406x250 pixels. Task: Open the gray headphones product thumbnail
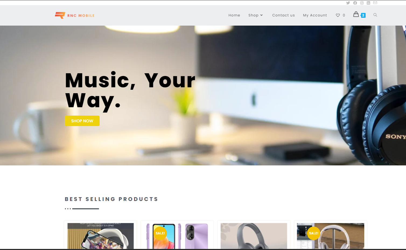pos(254,236)
